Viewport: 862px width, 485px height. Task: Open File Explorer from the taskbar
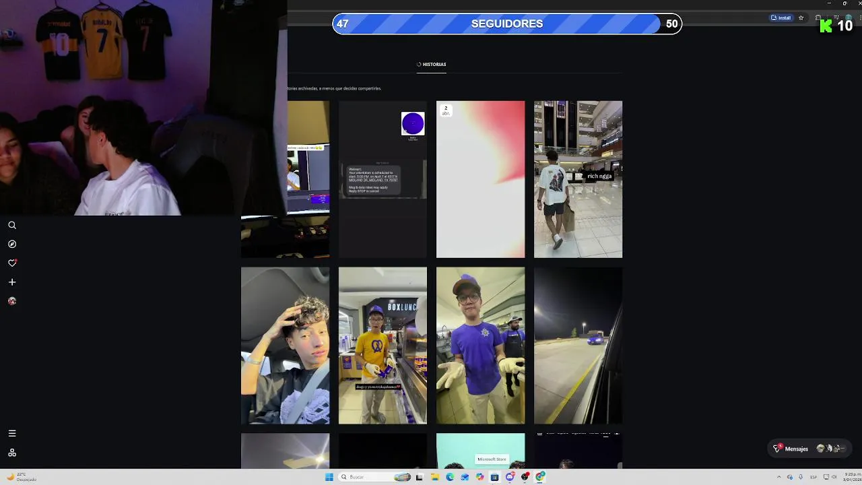(x=435, y=477)
